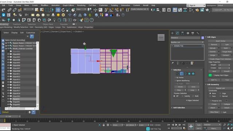Open the Rendering menu
This screenshot has height=131, width=233.
point(81,5)
